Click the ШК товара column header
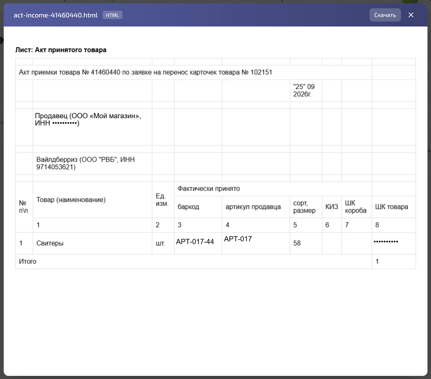Screen dimensions: 431x379 click(394, 207)
